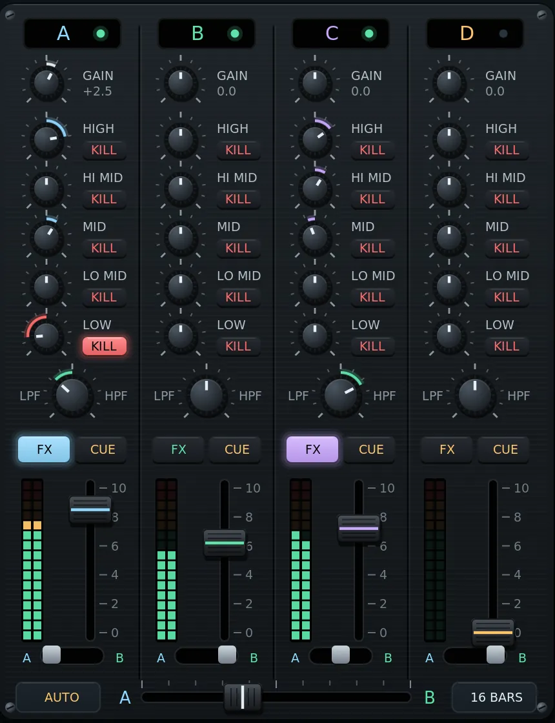
Task: Click channel A LPF/HPF filter knob
Action: pyautogui.click(x=72, y=396)
